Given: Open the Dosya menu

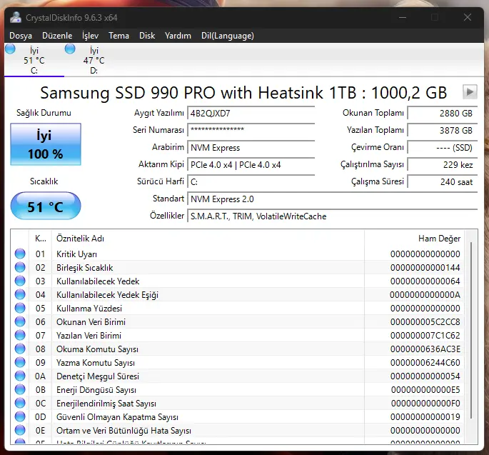Looking at the screenshot, I should [21, 36].
